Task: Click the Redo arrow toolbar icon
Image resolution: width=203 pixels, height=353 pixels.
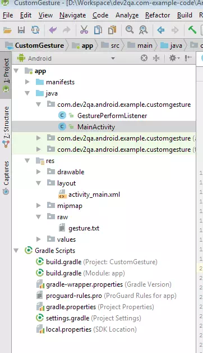Action: point(67,30)
